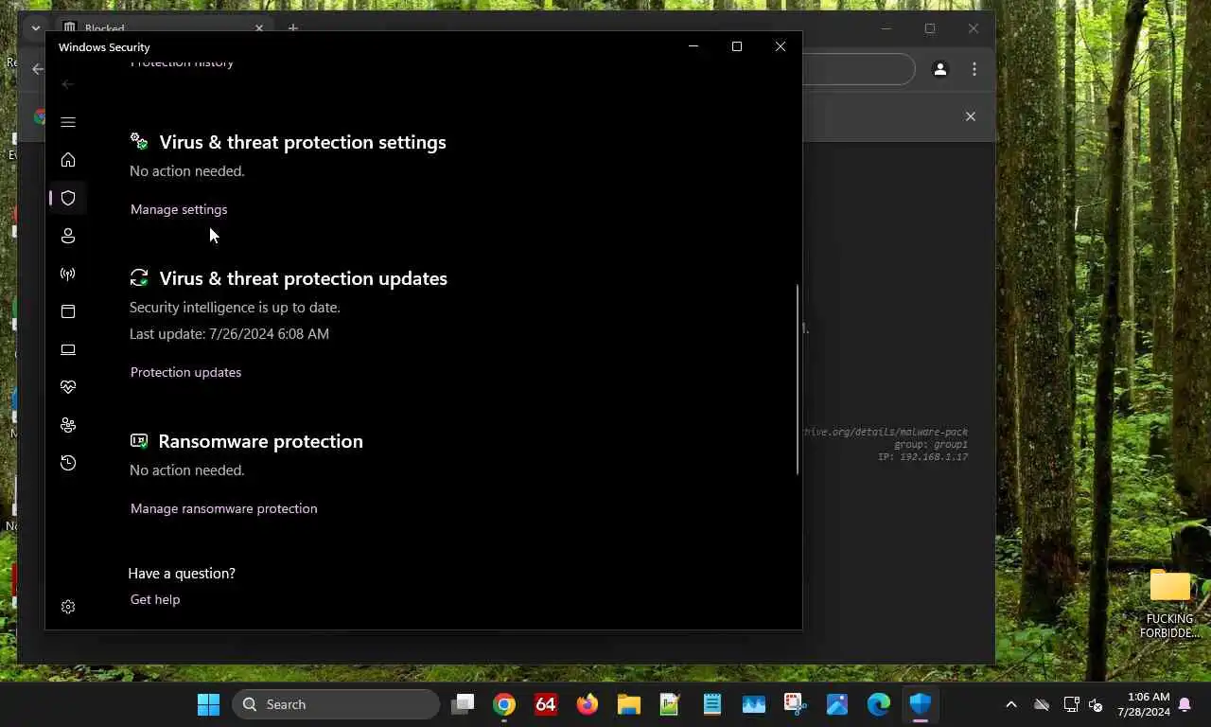
Task: Launch Firefox from the taskbar
Action: pyautogui.click(x=588, y=704)
